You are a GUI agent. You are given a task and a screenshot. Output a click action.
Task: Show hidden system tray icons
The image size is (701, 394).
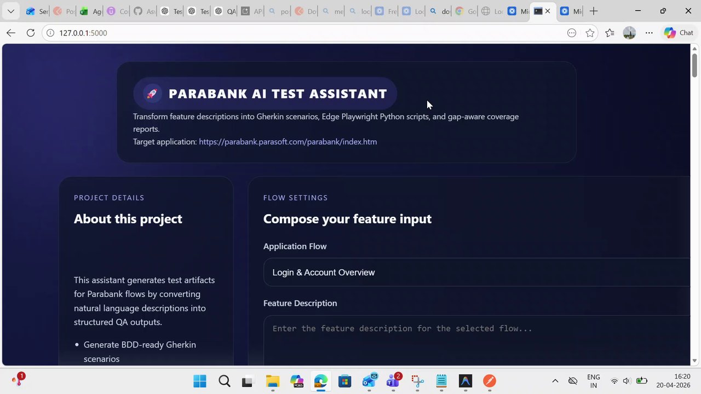click(555, 381)
